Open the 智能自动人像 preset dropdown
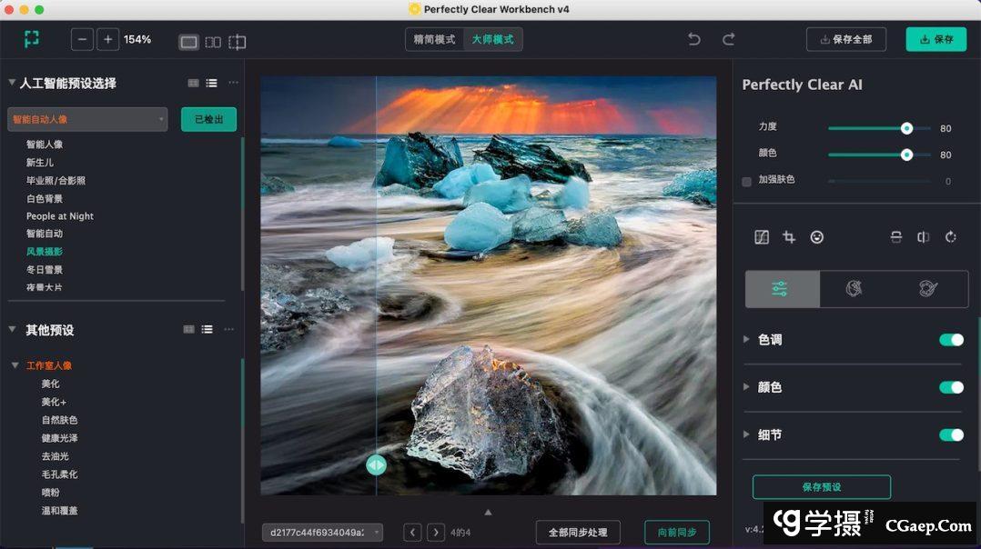 87,119
